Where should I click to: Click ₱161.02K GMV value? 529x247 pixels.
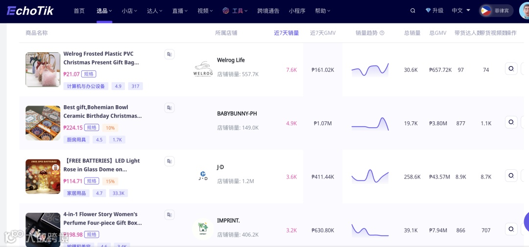pos(323,70)
